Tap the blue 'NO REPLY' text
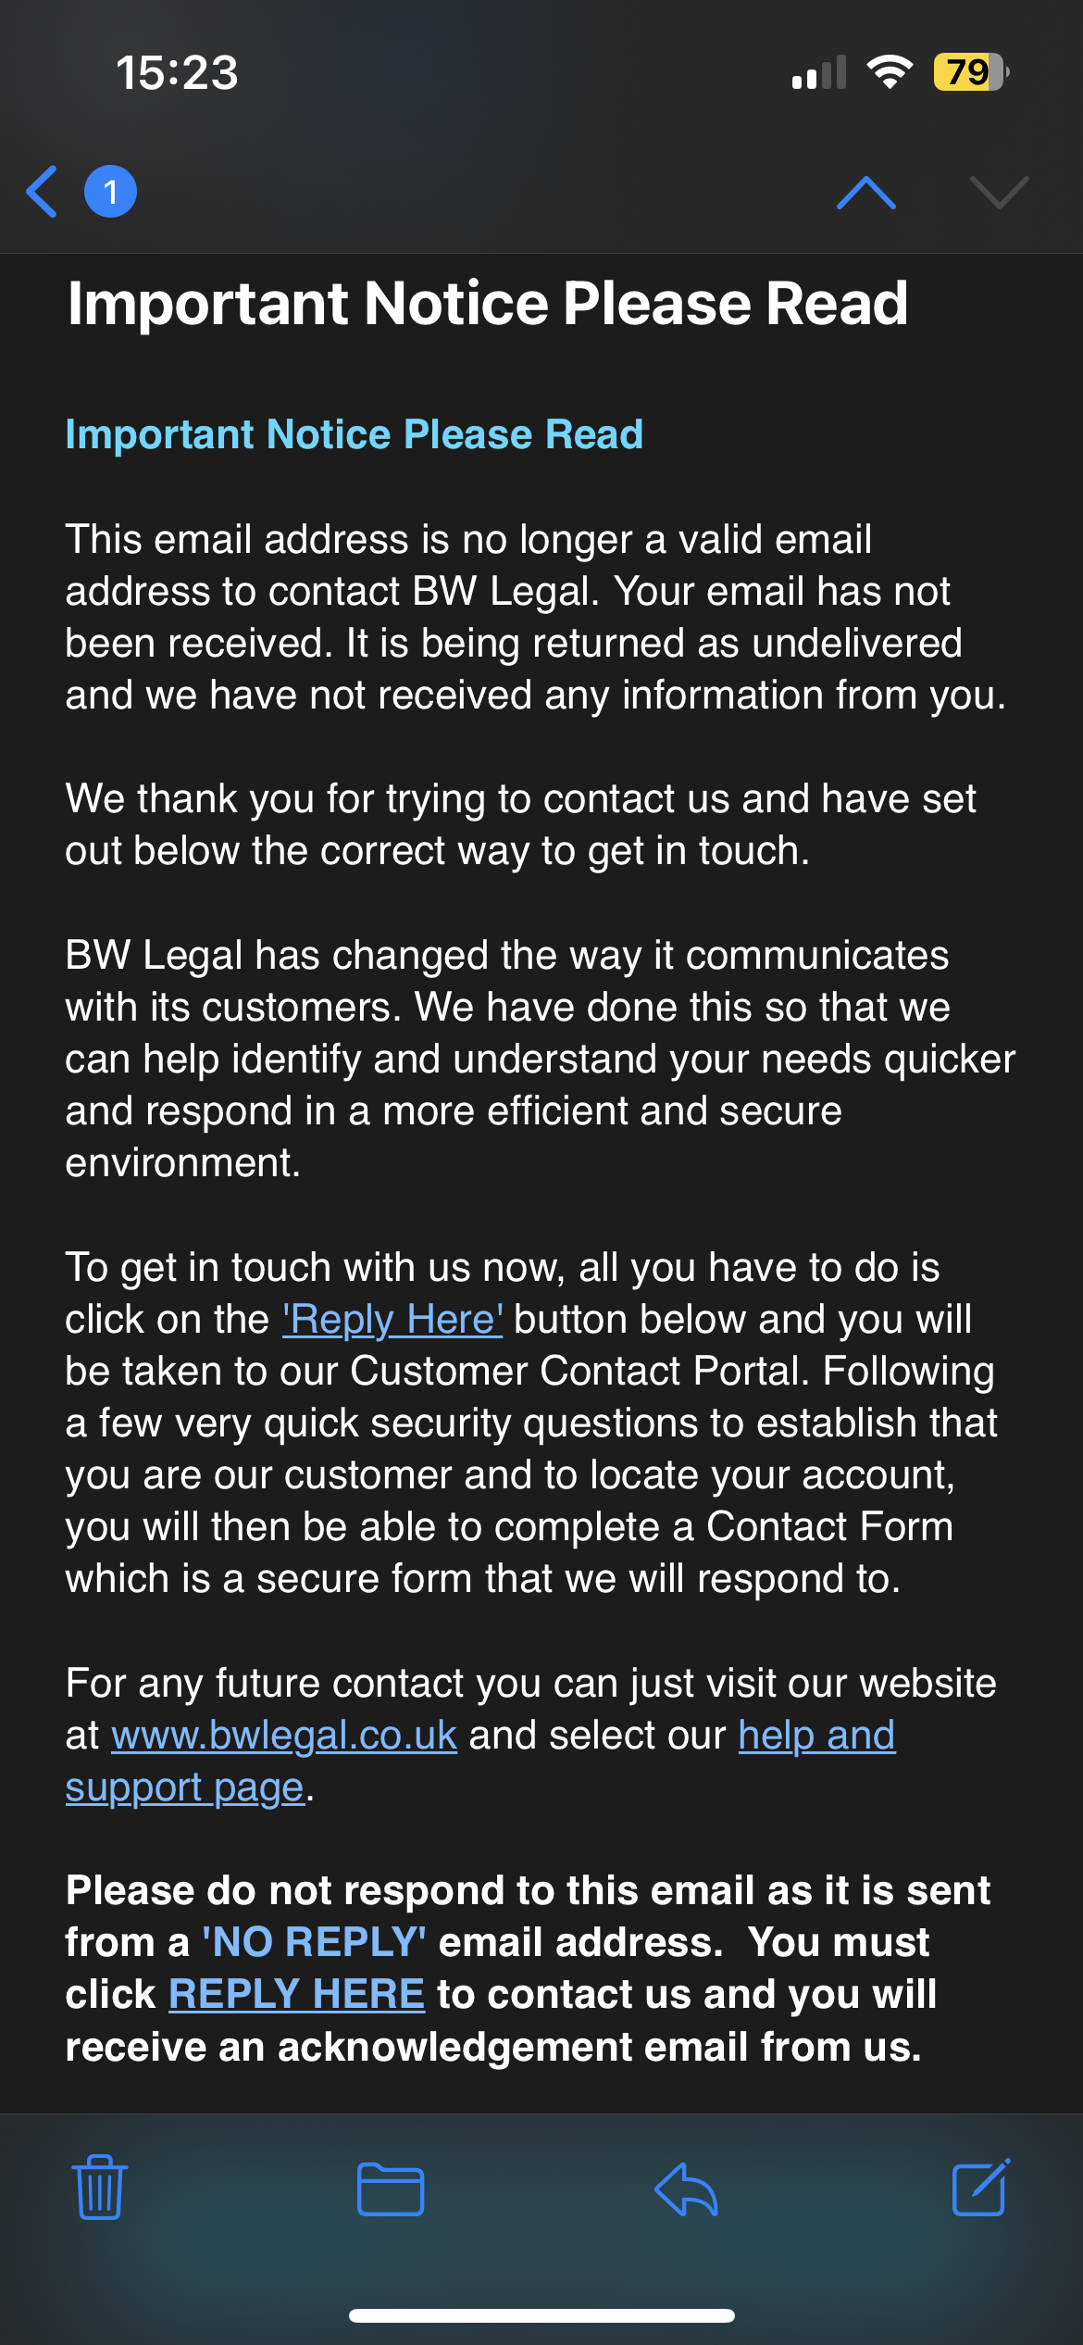Screen dimensions: 1083x2345 [314, 1942]
